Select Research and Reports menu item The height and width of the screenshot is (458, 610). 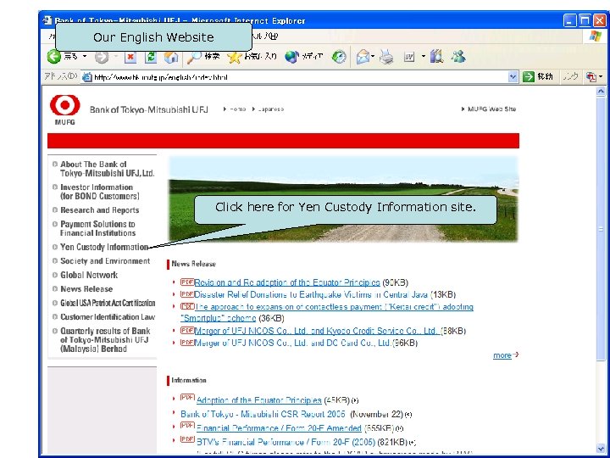[x=100, y=210]
